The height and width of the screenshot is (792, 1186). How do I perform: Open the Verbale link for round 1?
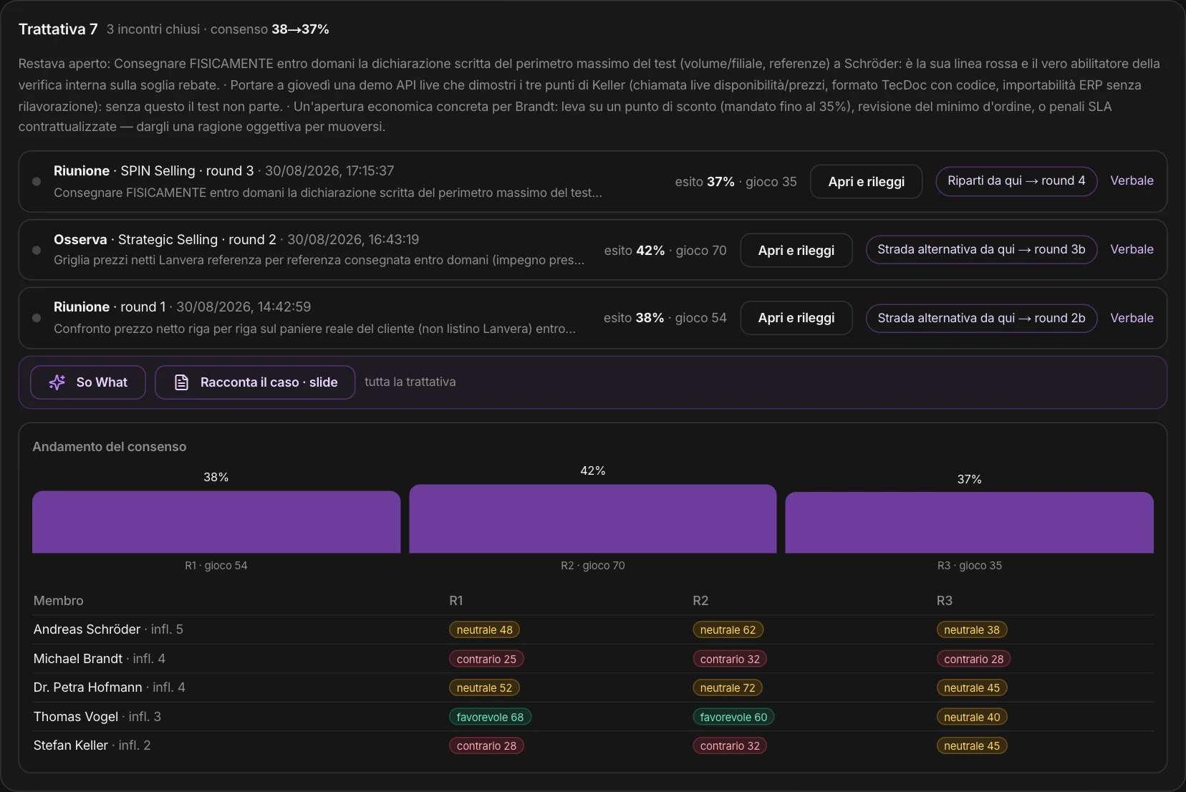[1132, 318]
